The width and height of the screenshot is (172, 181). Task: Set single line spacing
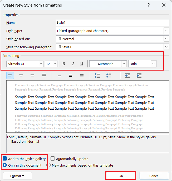(x=59, y=76)
